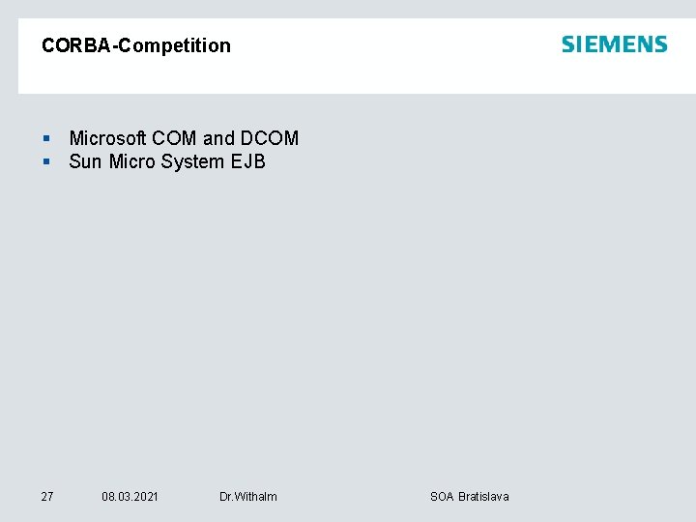Click the footer date 08.03.2021
This screenshot has height=522, width=696.
point(130,497)
